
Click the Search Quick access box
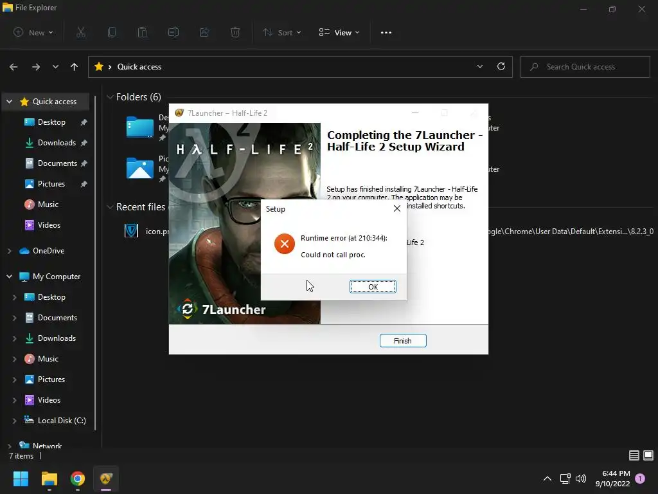pyautogui.click(x=585, y=67)
